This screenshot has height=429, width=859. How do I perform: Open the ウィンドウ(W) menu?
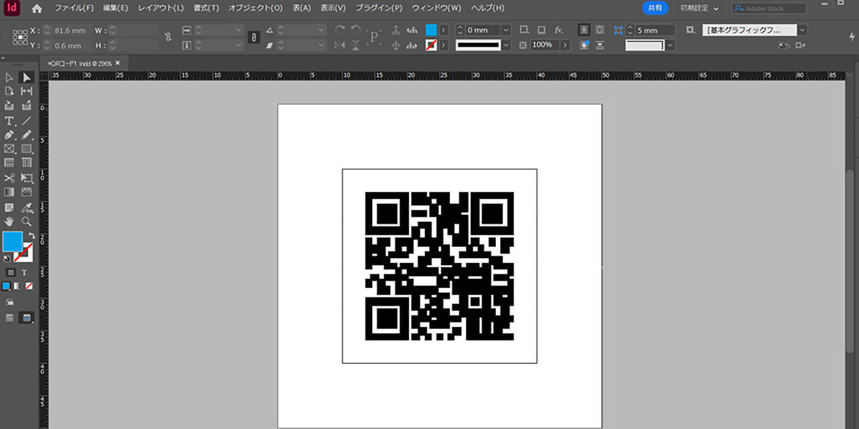click(x=436, y=8)
